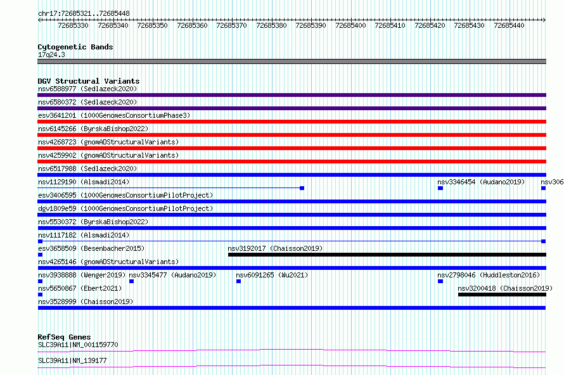Click the black bar under nsv3192017

pyautogui.click(x=387, y=255)
